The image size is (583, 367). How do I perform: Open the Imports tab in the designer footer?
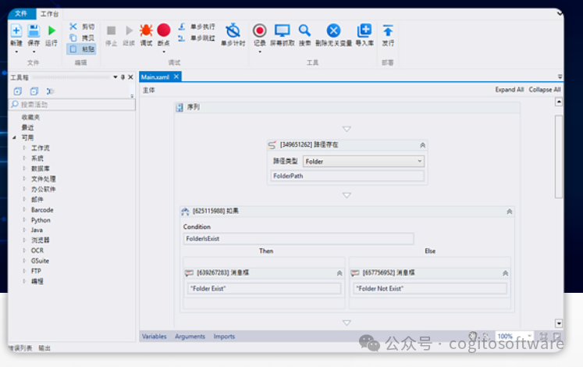[224, 336]
